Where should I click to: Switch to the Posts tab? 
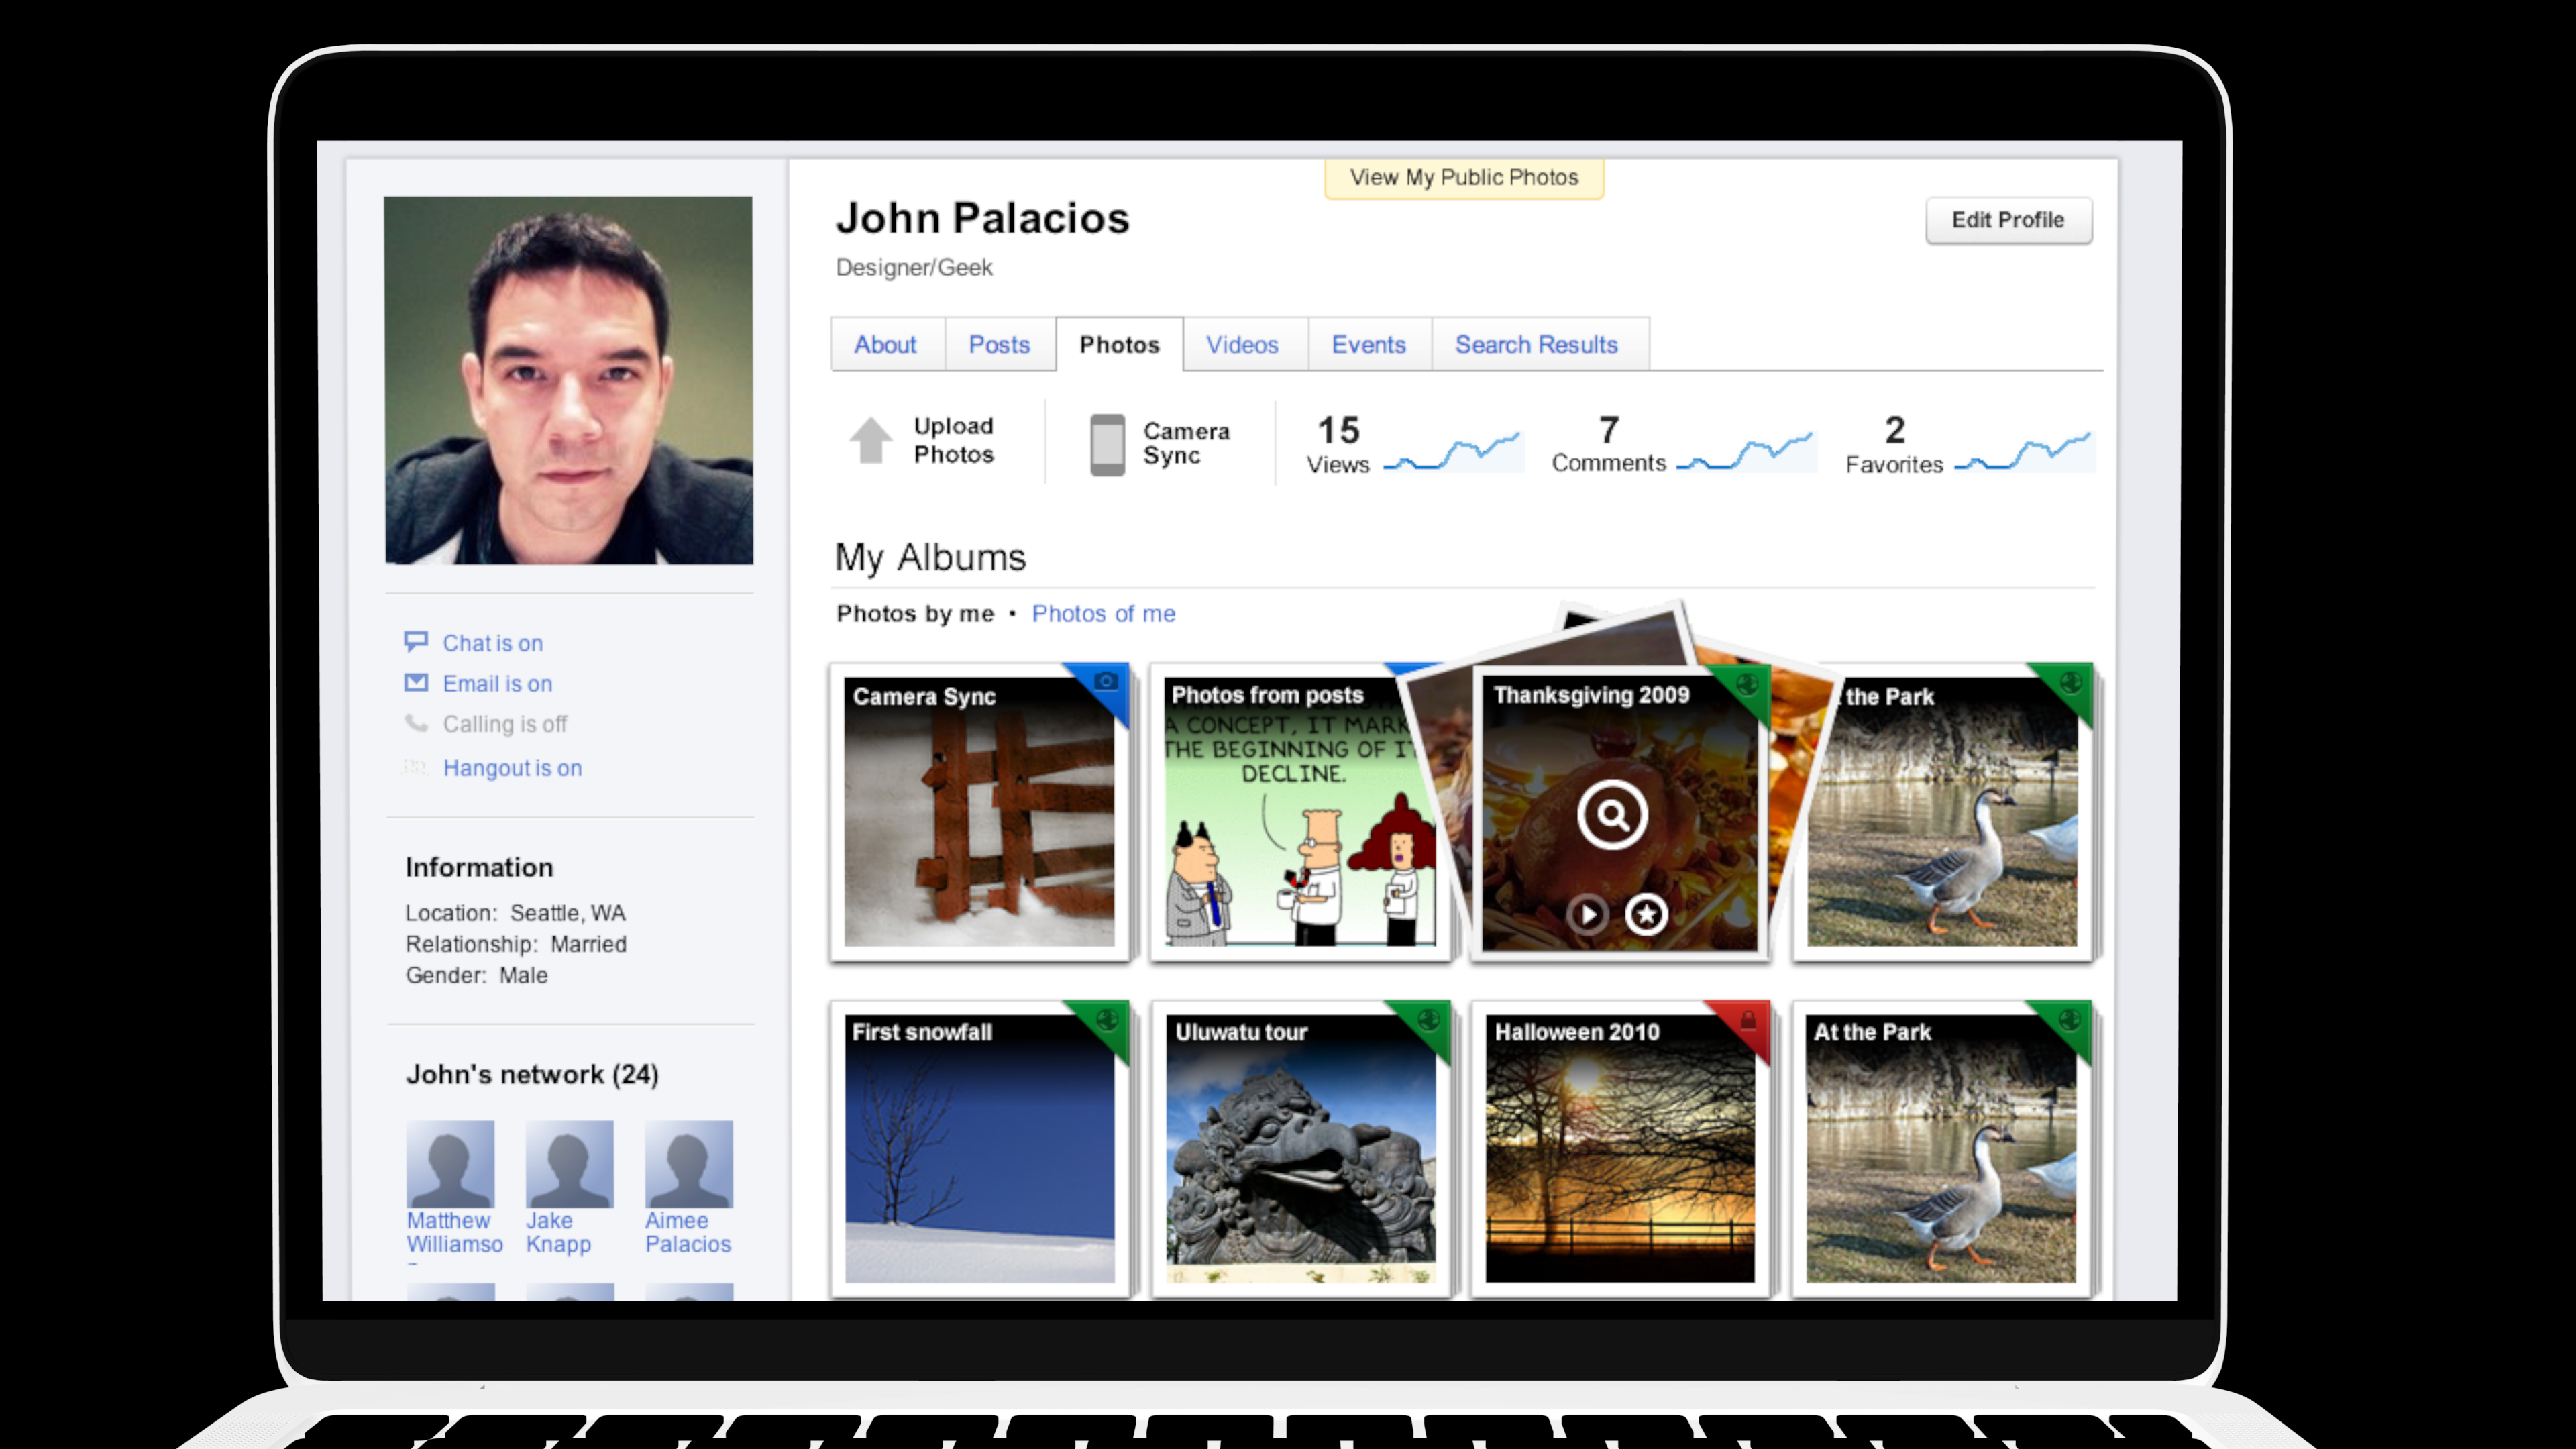click(x=999, y=344)
